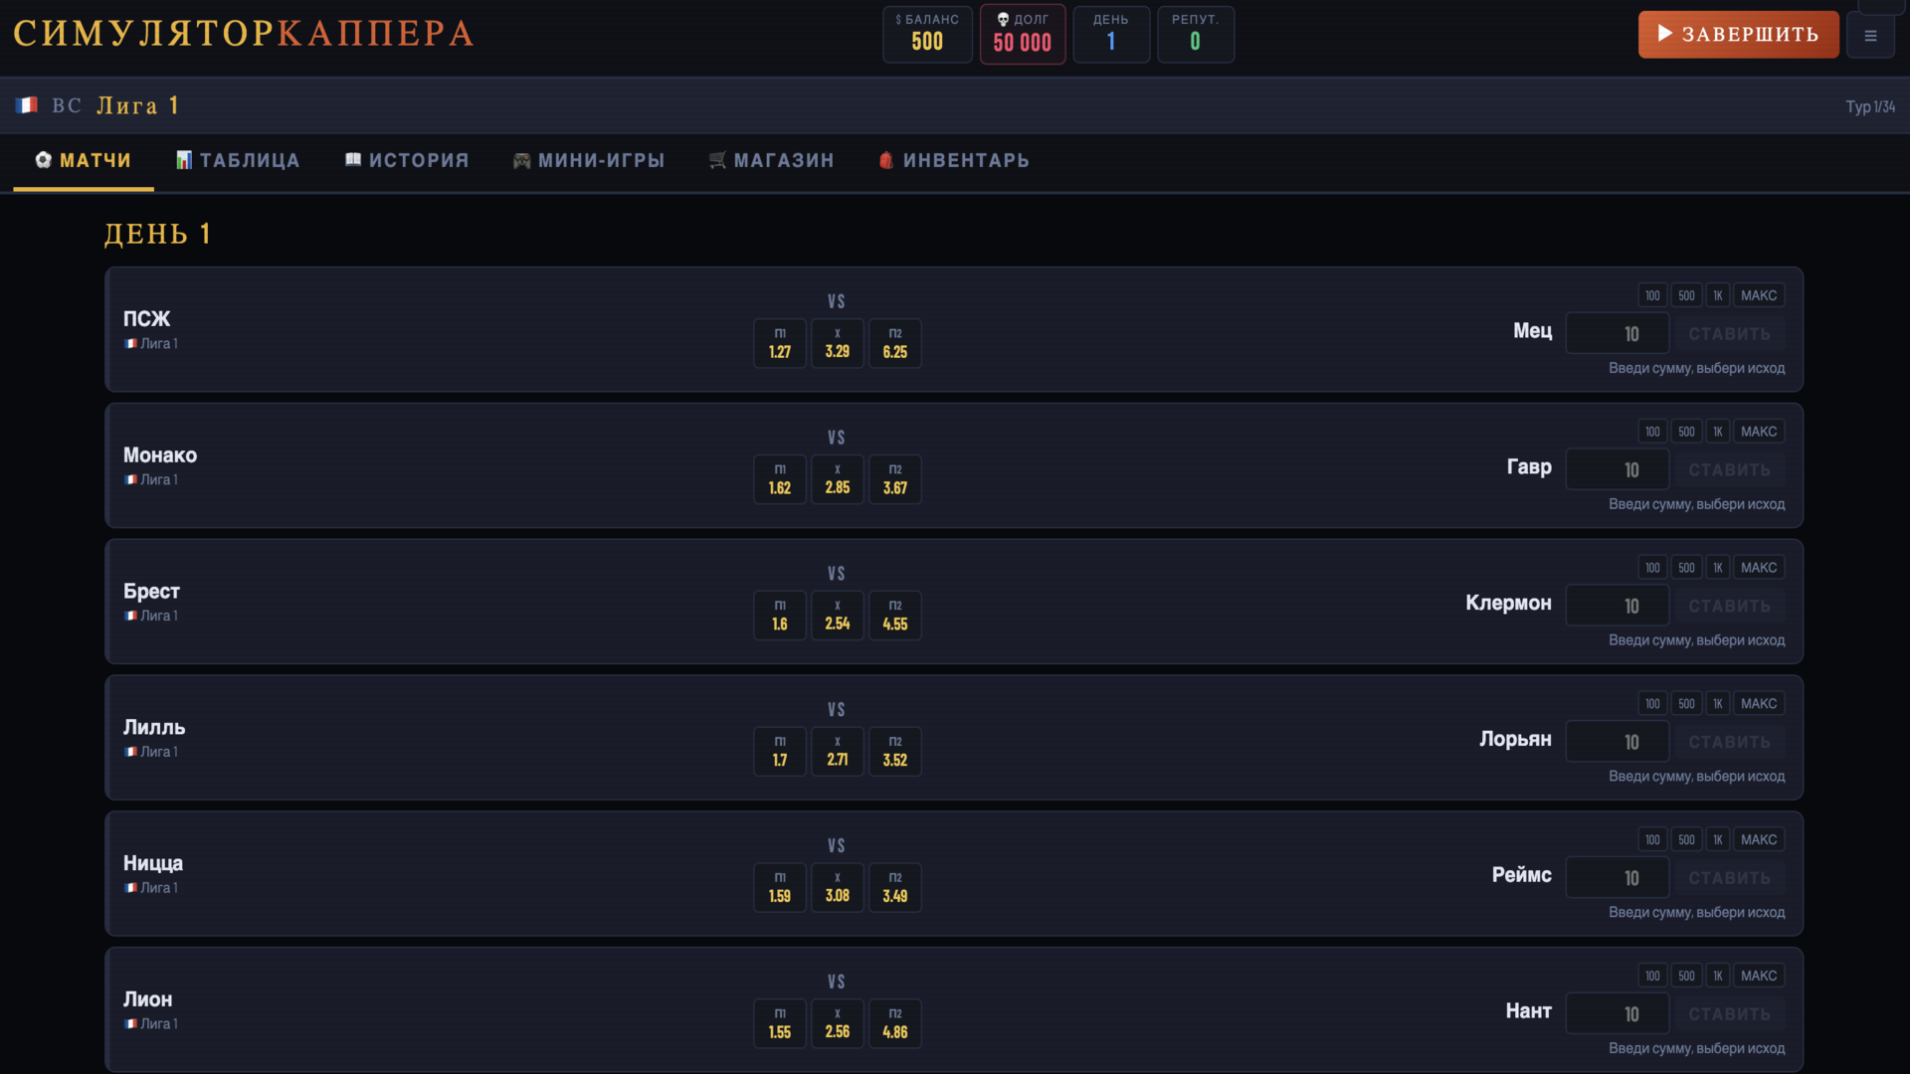
Task: Click МАКС quick bet for the Брест match
Action: coord(1758,567)
